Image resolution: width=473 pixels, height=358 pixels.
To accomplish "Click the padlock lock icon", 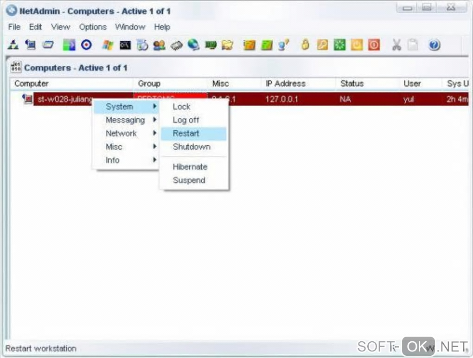I will click(305, 45).
